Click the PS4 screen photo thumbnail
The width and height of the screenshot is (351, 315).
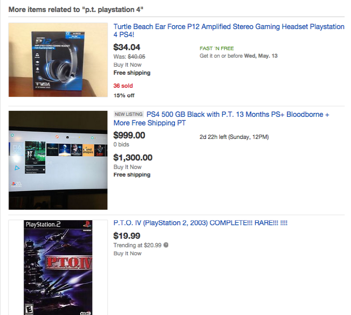(x=58, y=160)
